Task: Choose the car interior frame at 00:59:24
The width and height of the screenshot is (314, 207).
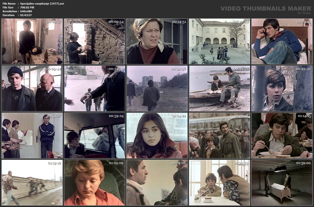Action: [94, 136]
